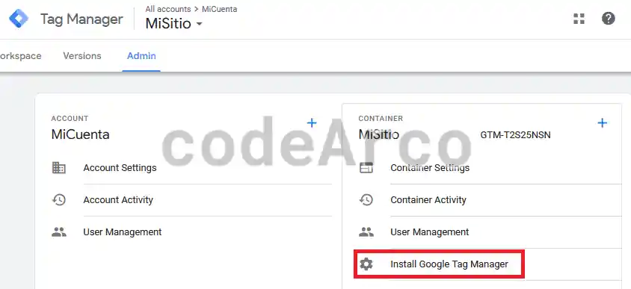The width and height of the screenshot is (631, 289).
Task: Click the Account Settings building icon
Action: [x=59, y=167]
